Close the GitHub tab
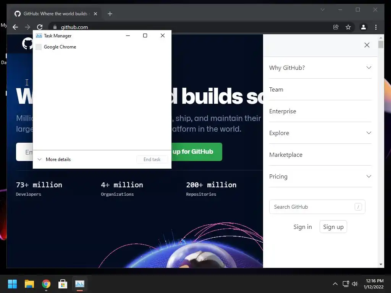Screen dimensions: 391x293 (x=95, y=14)
